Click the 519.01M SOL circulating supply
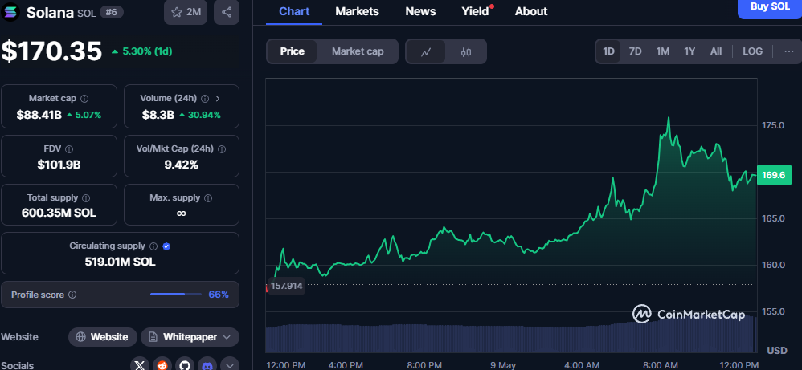Image resolution: width=802 pixels, height=370 pixels. point(121,262)
